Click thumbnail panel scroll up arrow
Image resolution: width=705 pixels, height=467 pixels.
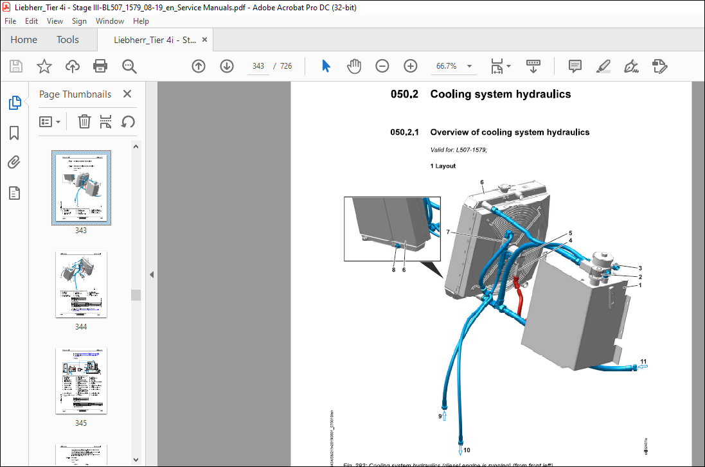(136, 146)
